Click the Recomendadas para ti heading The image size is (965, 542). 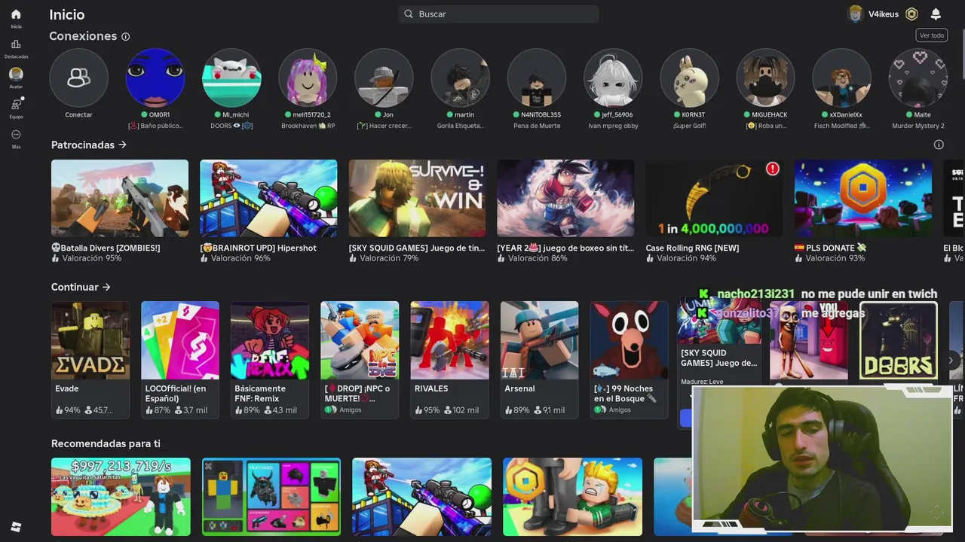[106, 443]
